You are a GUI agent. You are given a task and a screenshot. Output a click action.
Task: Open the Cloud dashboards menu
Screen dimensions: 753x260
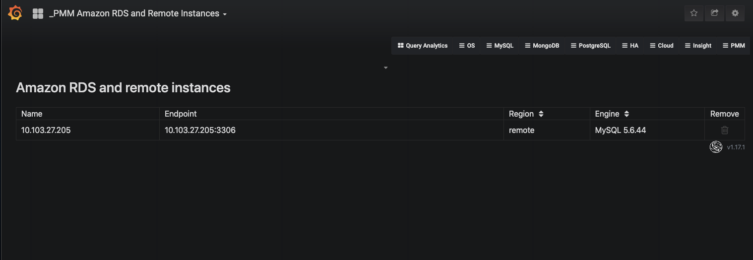pyautogui.click(x=661, y=46)
